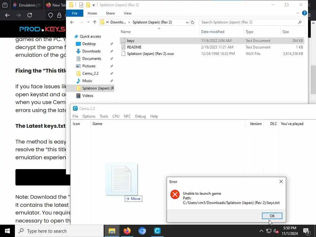This screenshot has width=316, height=237.
Task: Open Cemu from taskbar
Action: pyautogui.click(x=157, y=231)
